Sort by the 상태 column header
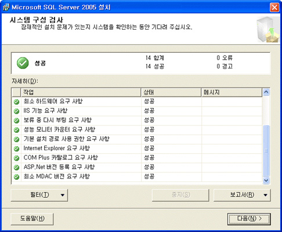282x232 pixels. coord(171,92)
